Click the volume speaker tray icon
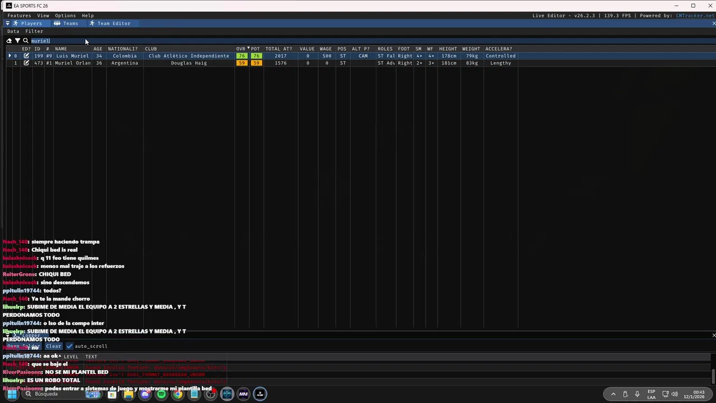Screen dimensions: 716x403 click(x=675, y=394)
